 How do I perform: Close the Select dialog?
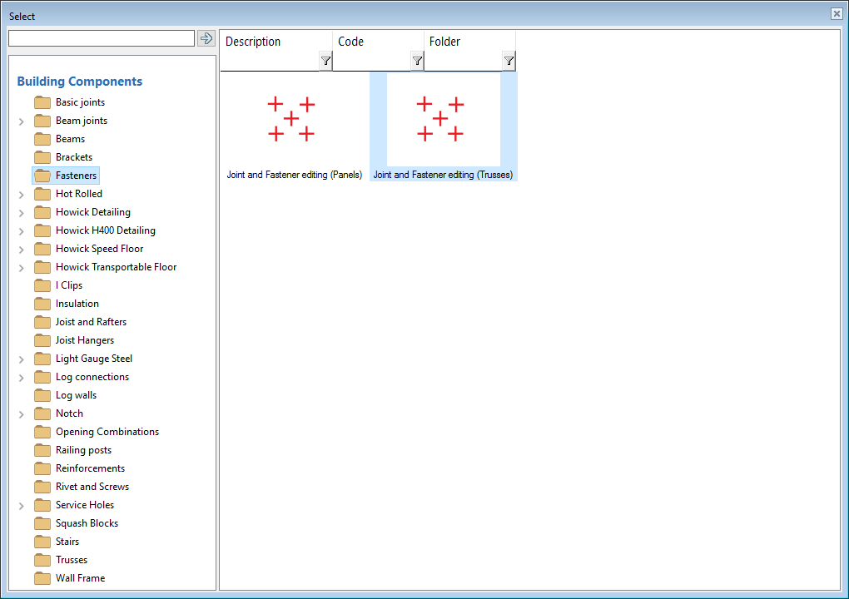coord(837,14)
